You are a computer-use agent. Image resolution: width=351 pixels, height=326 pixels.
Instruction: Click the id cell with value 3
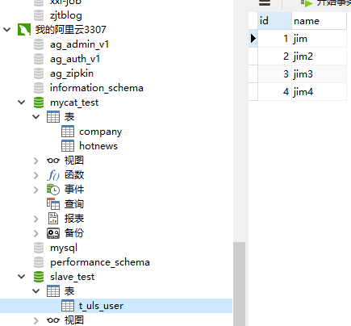[274, 74]
